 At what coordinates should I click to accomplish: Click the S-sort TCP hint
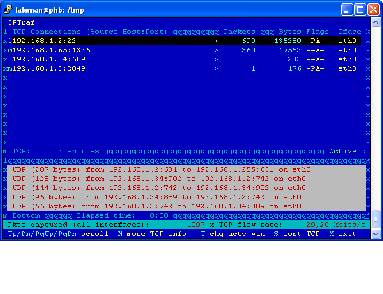tap(297, 234)
